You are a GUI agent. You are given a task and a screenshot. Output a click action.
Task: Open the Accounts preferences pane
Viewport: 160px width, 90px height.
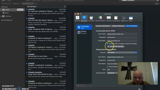(84, 19)
